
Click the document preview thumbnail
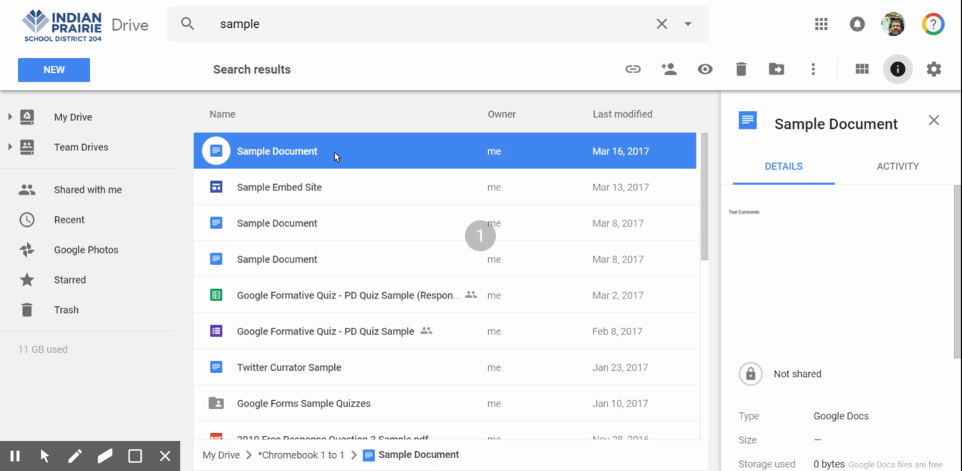click(836, 272)
